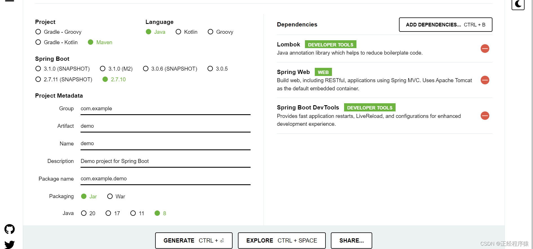Image resolution: width=533 pixels, height=249 pixels.
Task: Set packaging to Jar
Action: tap(89, 196)
